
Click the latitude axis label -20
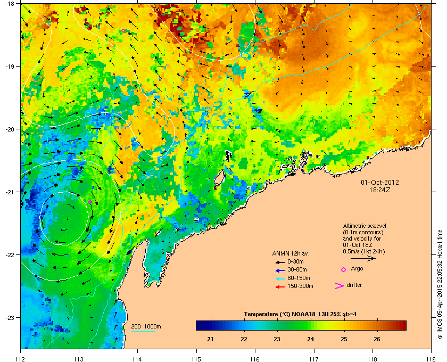[9, 129]
